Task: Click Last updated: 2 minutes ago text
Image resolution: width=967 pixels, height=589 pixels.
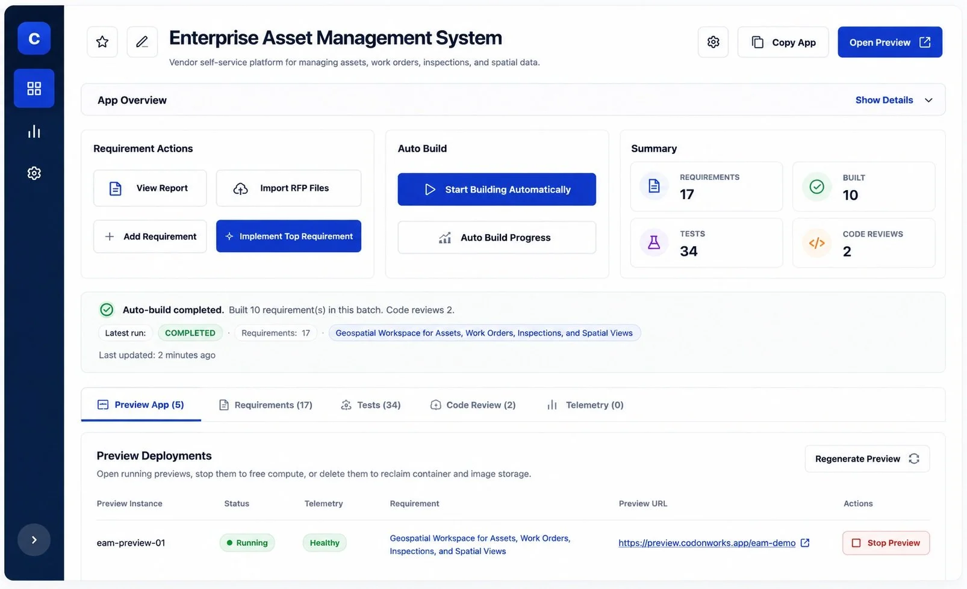Action: tap(157, 355)
